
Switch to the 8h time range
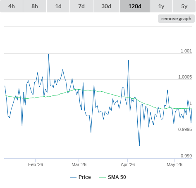tap(35, 6)
